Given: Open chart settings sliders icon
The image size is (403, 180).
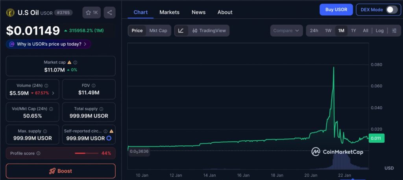Looking at the screenshot, I should tap(394, 31).
